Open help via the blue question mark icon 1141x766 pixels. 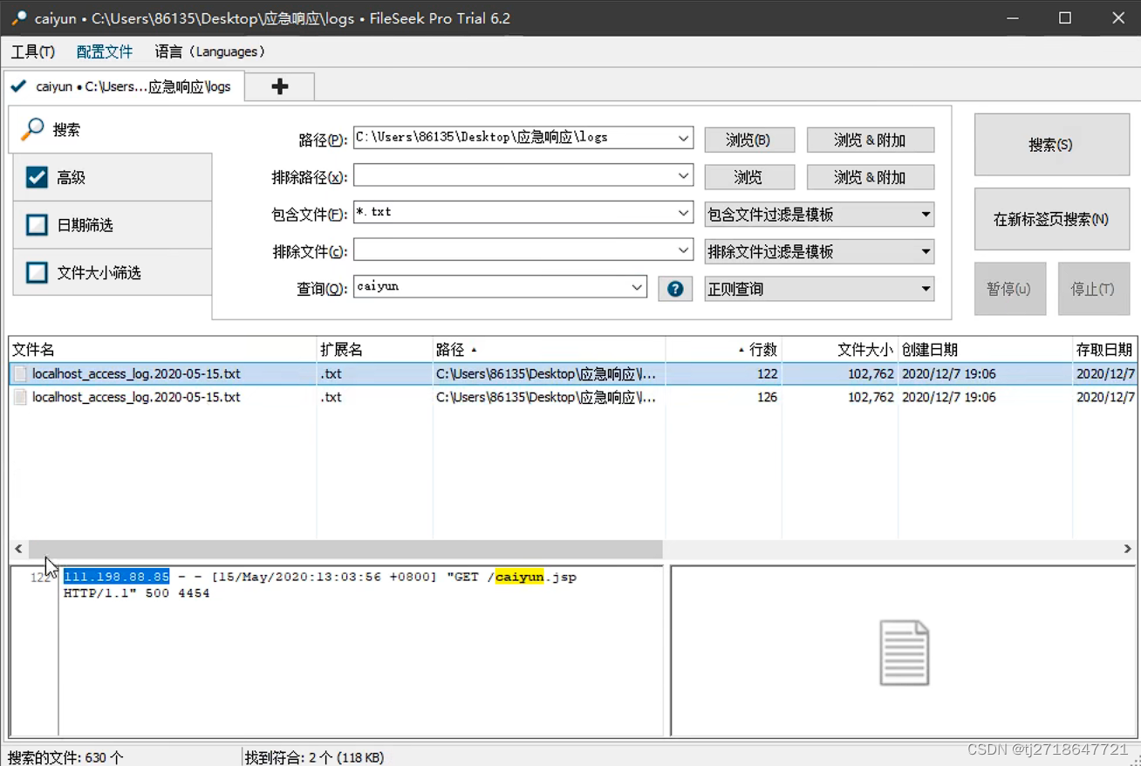tap(675, 288)
